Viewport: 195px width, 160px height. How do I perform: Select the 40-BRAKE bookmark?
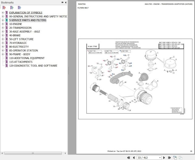coord(15,35)
